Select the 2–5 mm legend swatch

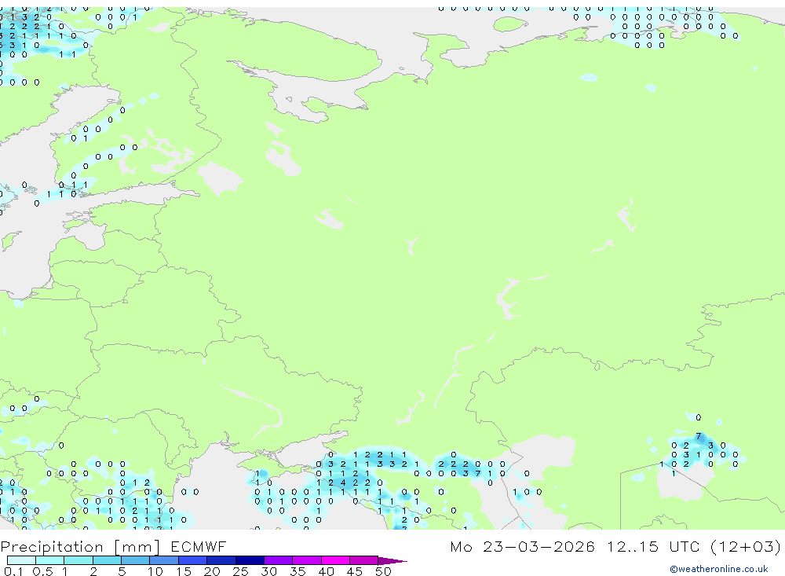(107, 560)
